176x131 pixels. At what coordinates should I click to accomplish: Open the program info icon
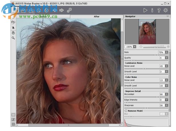point(152,10)
